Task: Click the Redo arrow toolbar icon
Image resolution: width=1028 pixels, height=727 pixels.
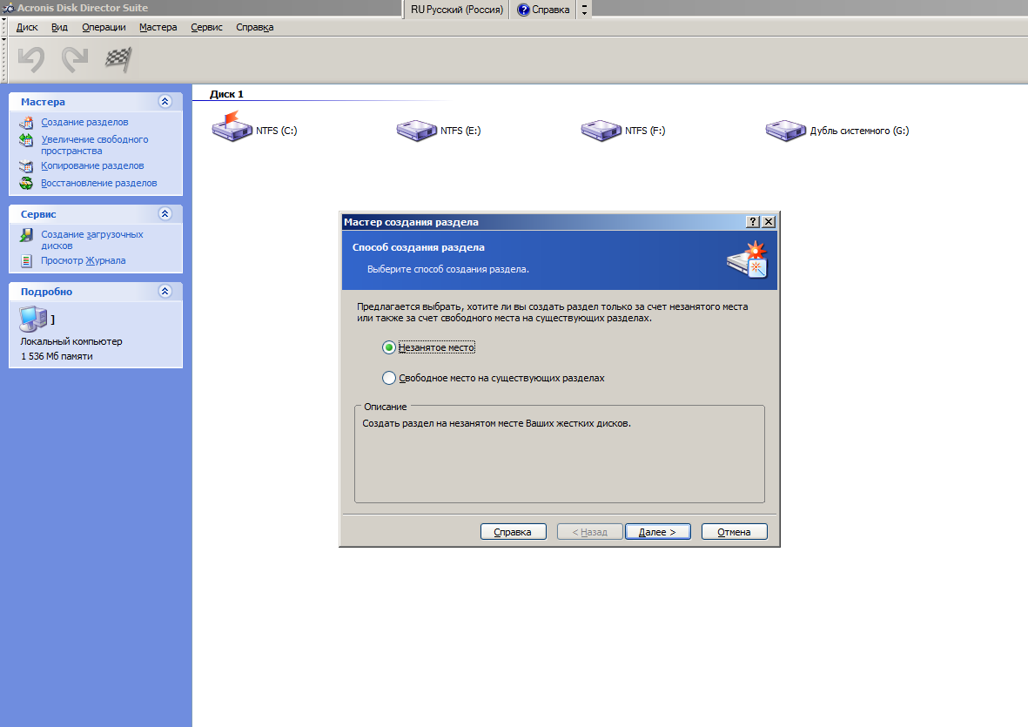Action: [75, 59]
